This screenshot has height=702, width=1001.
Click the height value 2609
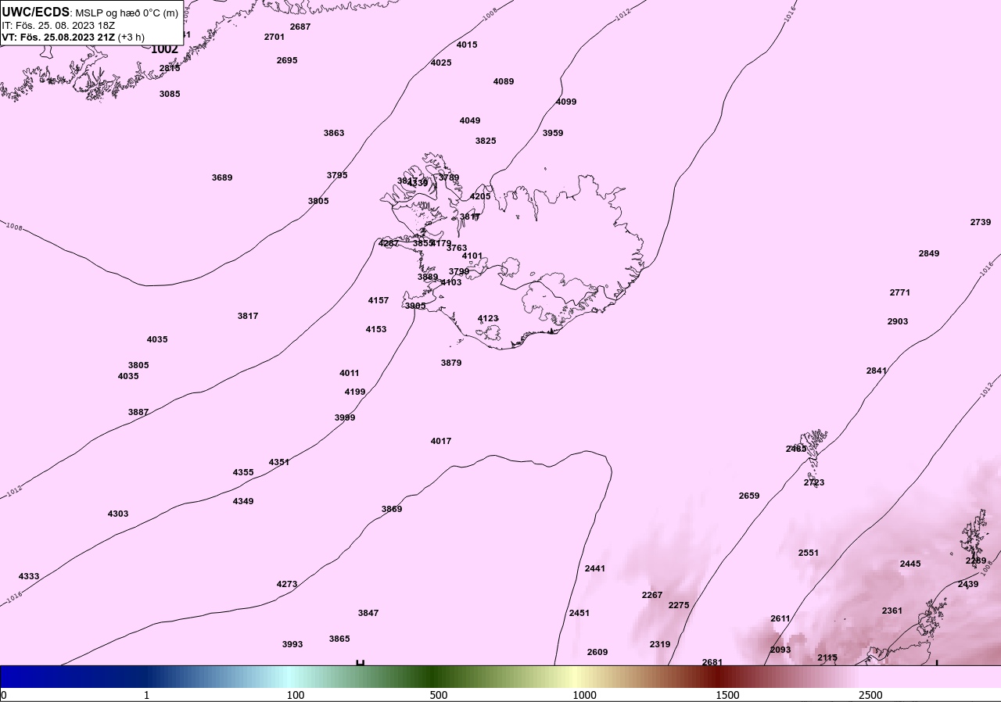(x=597, y=652)
